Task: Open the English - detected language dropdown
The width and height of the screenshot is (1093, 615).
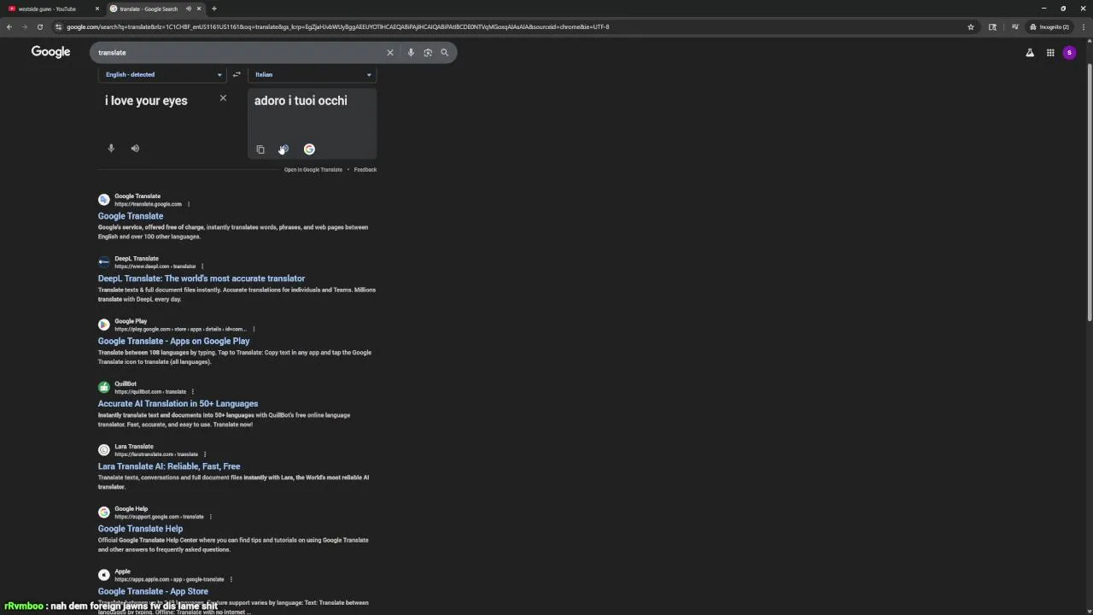Action: 163,74
